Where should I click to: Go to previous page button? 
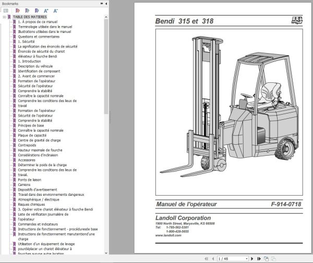(x=213, y=259)
